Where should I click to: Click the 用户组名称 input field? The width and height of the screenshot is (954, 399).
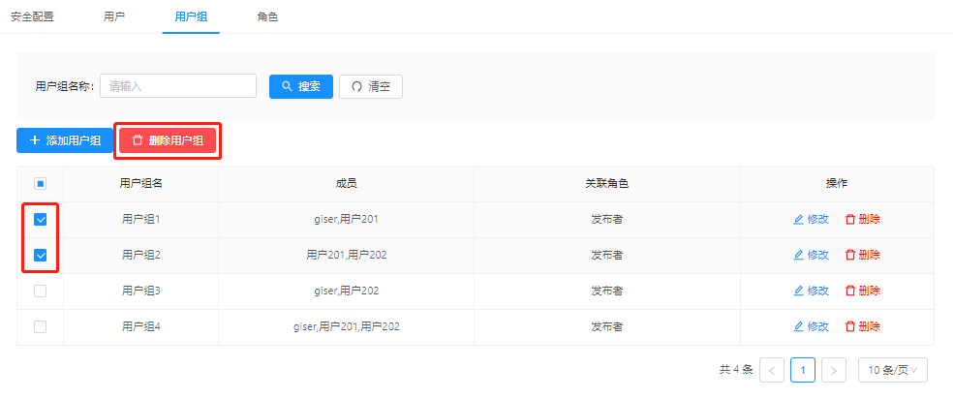[178, 86]
